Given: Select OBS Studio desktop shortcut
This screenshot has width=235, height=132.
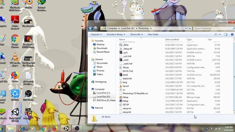Looking at the screenshot, I should coord(28,95).
